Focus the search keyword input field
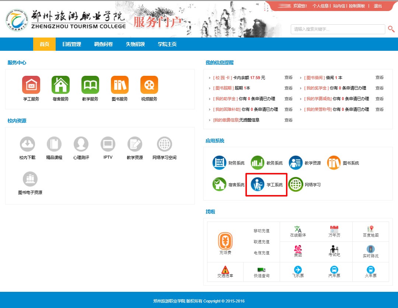 [x=337, y=29]
